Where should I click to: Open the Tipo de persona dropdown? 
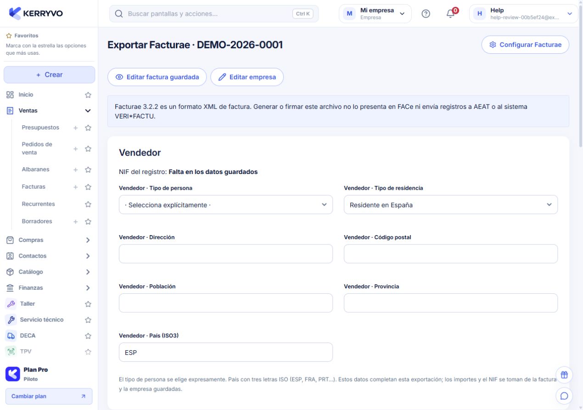click(226, 205)
